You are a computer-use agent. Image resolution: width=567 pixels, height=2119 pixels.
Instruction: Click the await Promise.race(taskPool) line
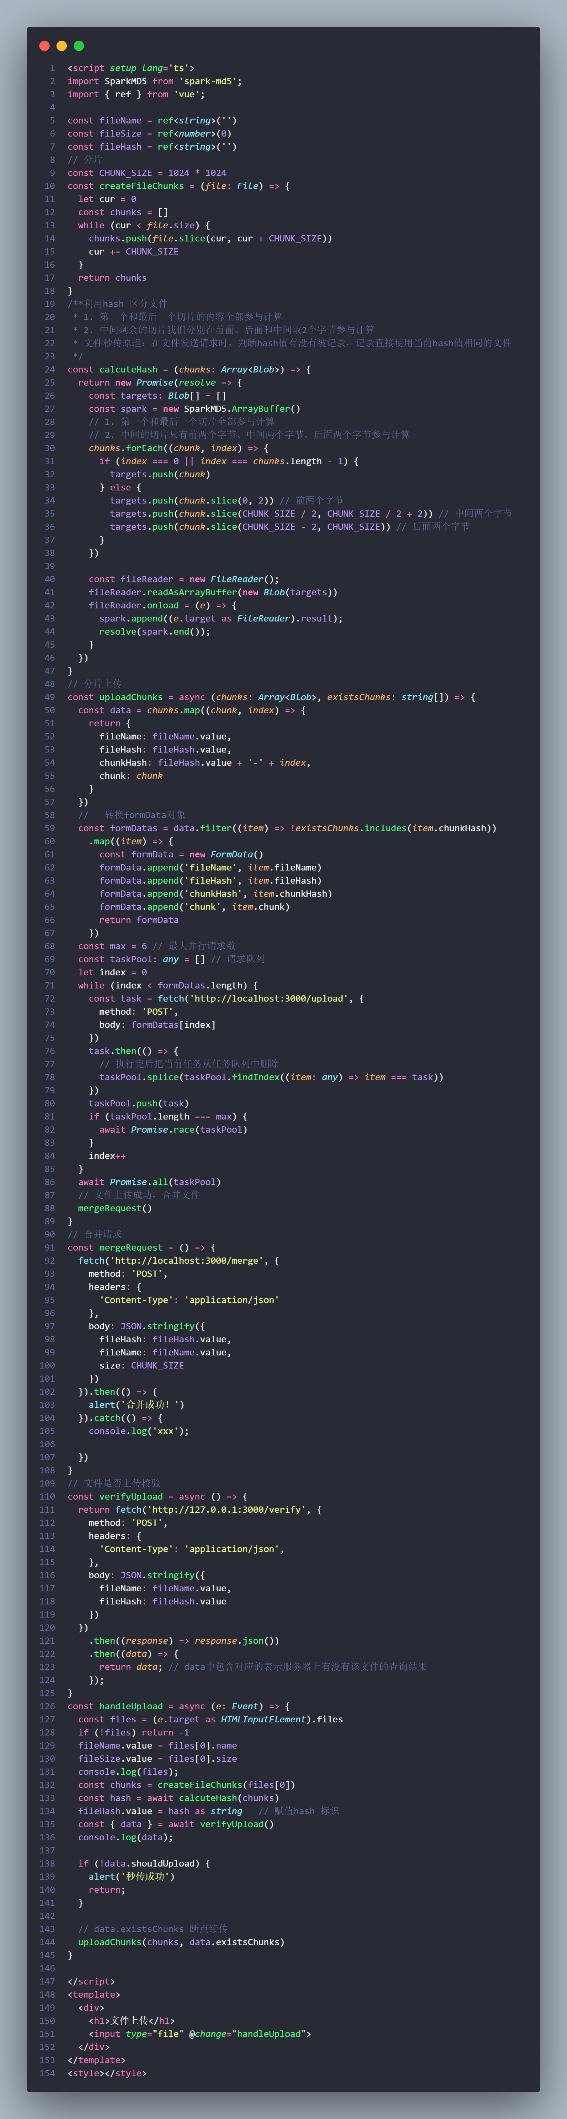point(173,1130)
